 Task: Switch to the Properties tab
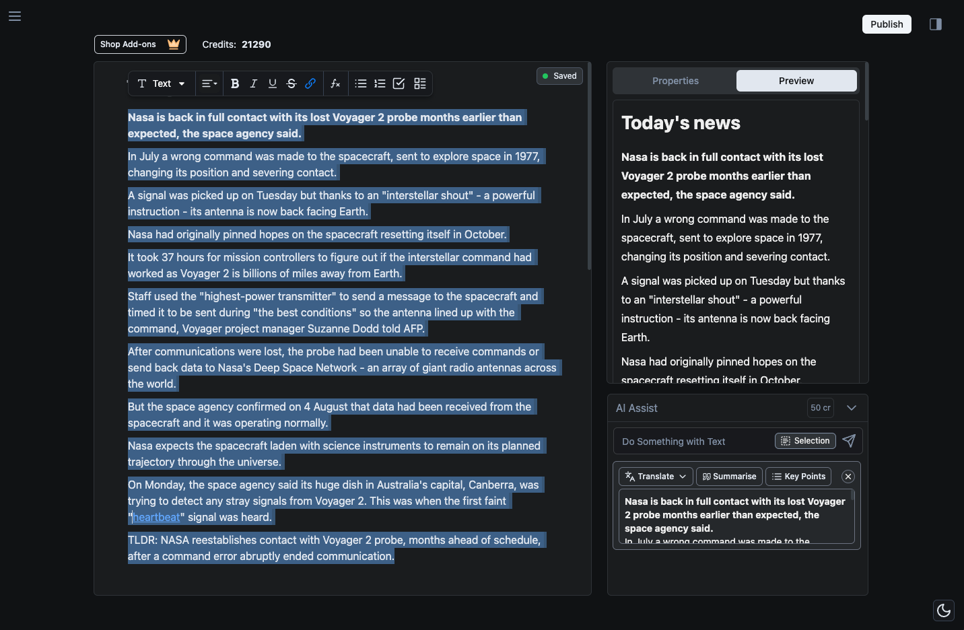pos(675,81)
